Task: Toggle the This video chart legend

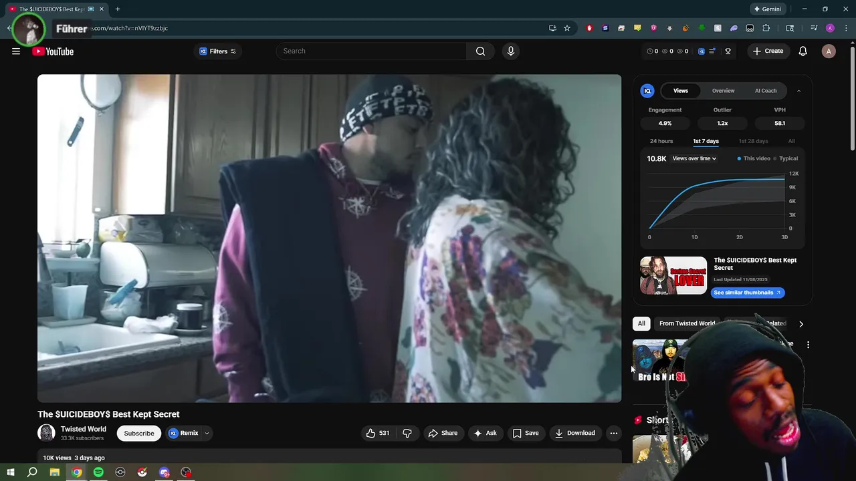Action: coord(753,158)
